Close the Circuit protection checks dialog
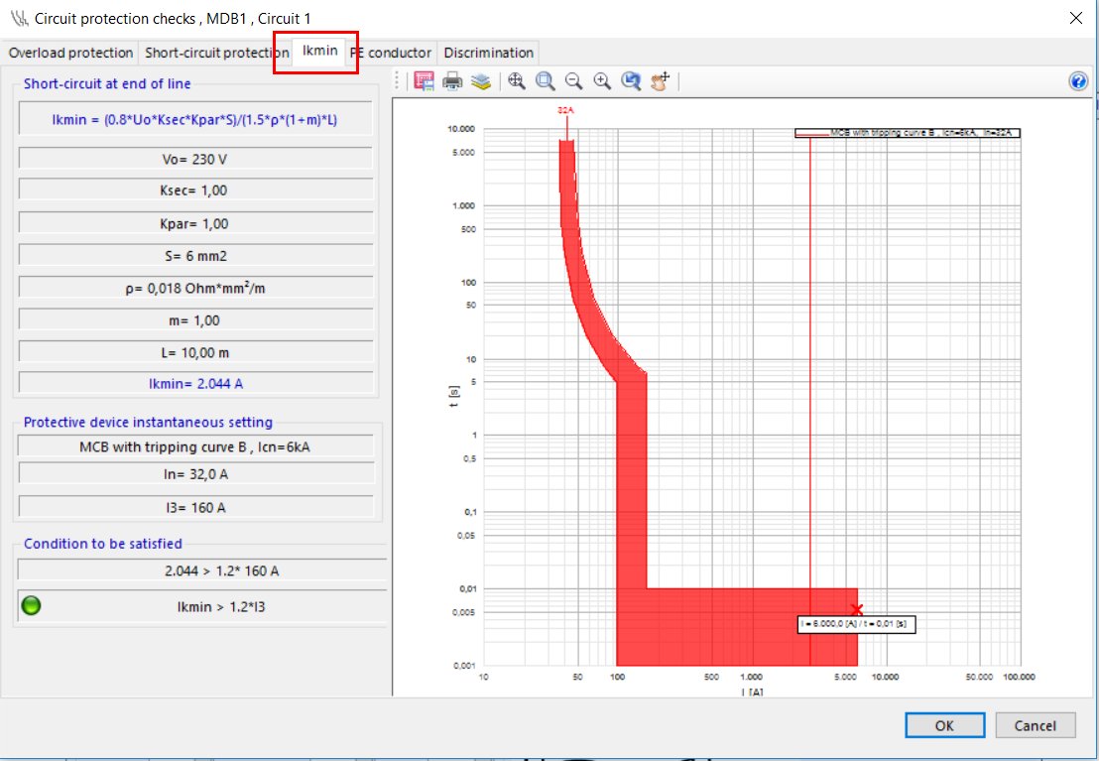 (1075, 17)
